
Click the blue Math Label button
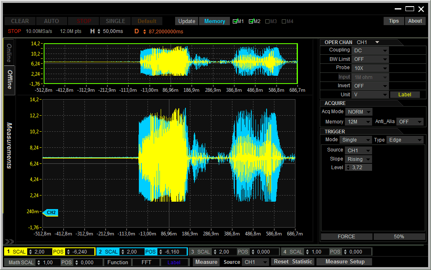pos(174,262)
